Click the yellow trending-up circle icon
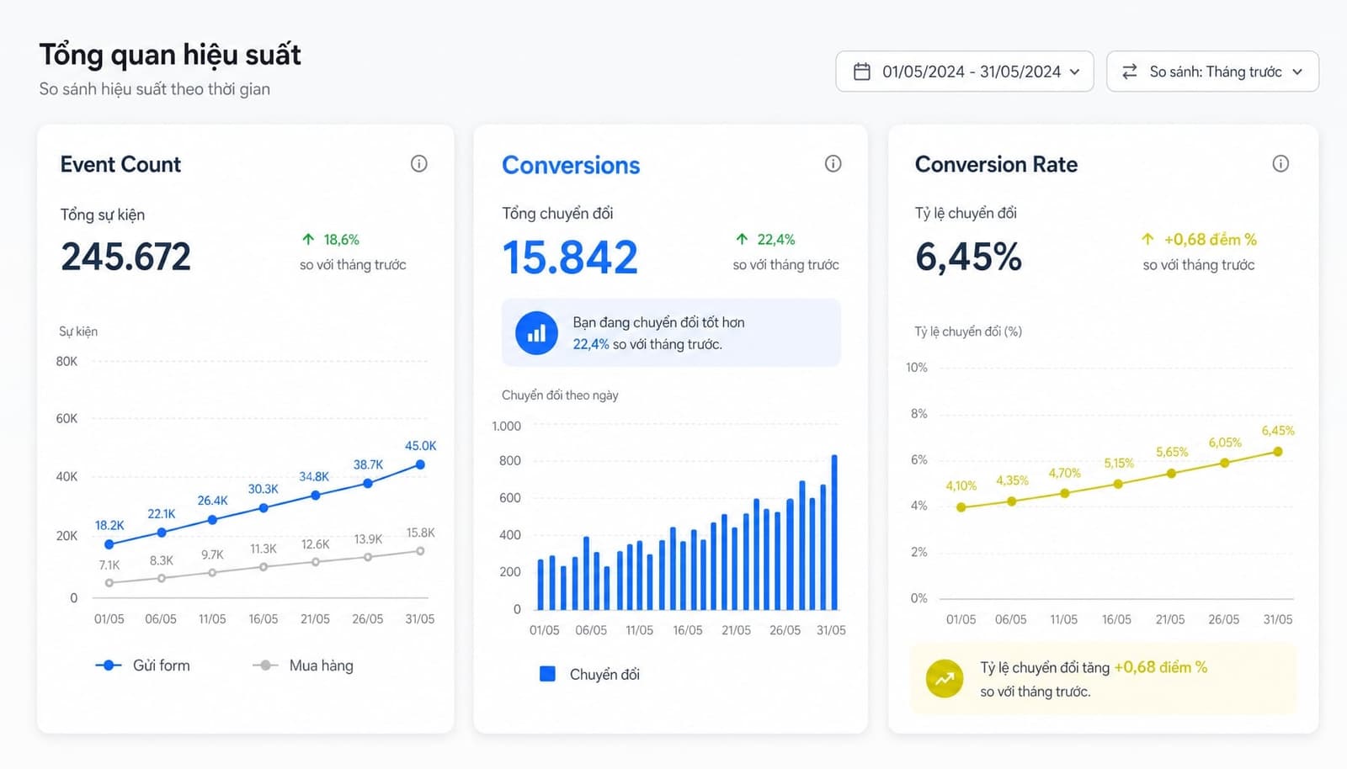This screenshot has height=769, width=1347. pos(945,679)
